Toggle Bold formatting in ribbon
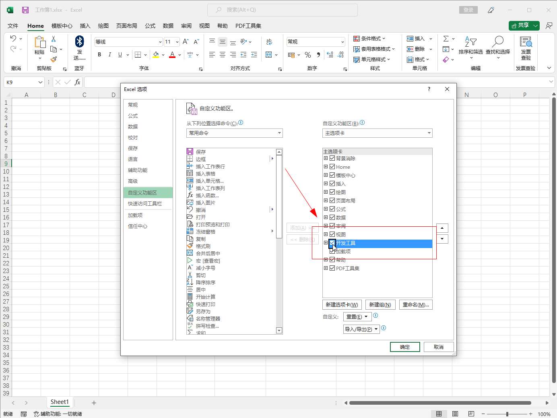Image resolution: width=557 pixels, height=418 pixels. coord(99,54)
